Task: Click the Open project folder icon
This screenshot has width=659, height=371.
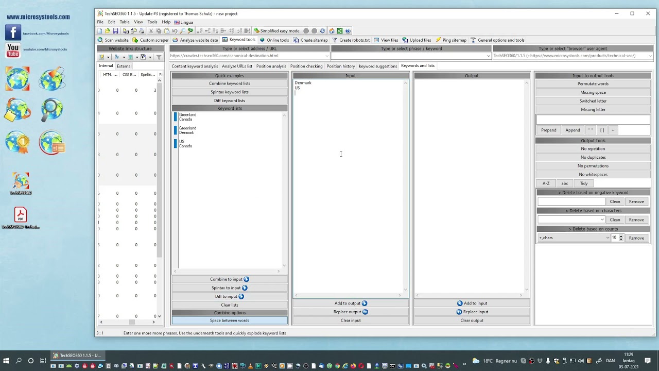Action: (107, 31)
